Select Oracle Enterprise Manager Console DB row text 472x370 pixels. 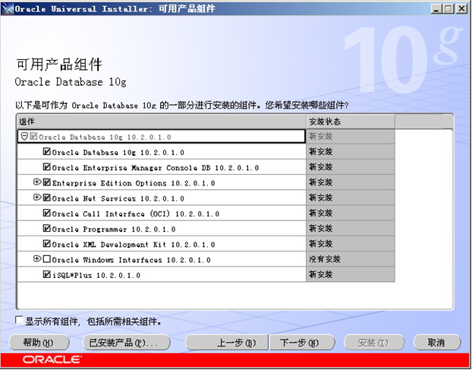pyautogui.click(x=156, y=168)
